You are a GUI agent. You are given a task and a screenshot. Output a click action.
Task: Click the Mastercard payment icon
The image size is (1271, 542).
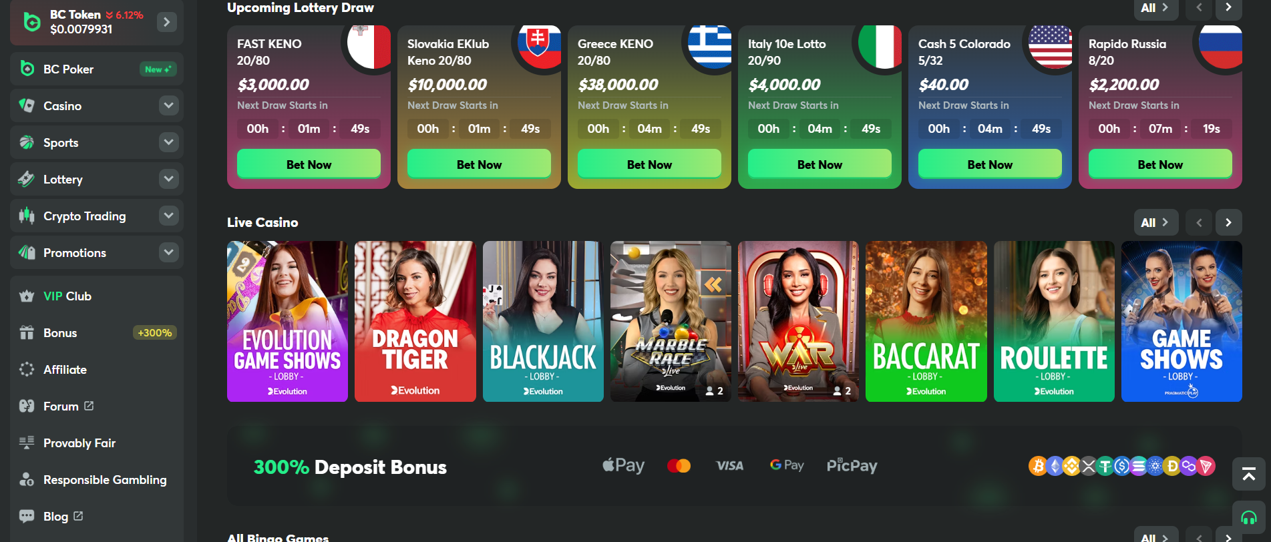click(x=679, y=466)
